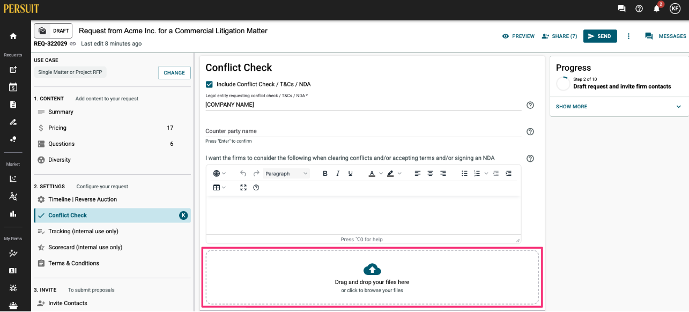This screenshot has width=689, height=312.
Task: Click the SHARE (7) button
Action: click(x=559, y=36)
